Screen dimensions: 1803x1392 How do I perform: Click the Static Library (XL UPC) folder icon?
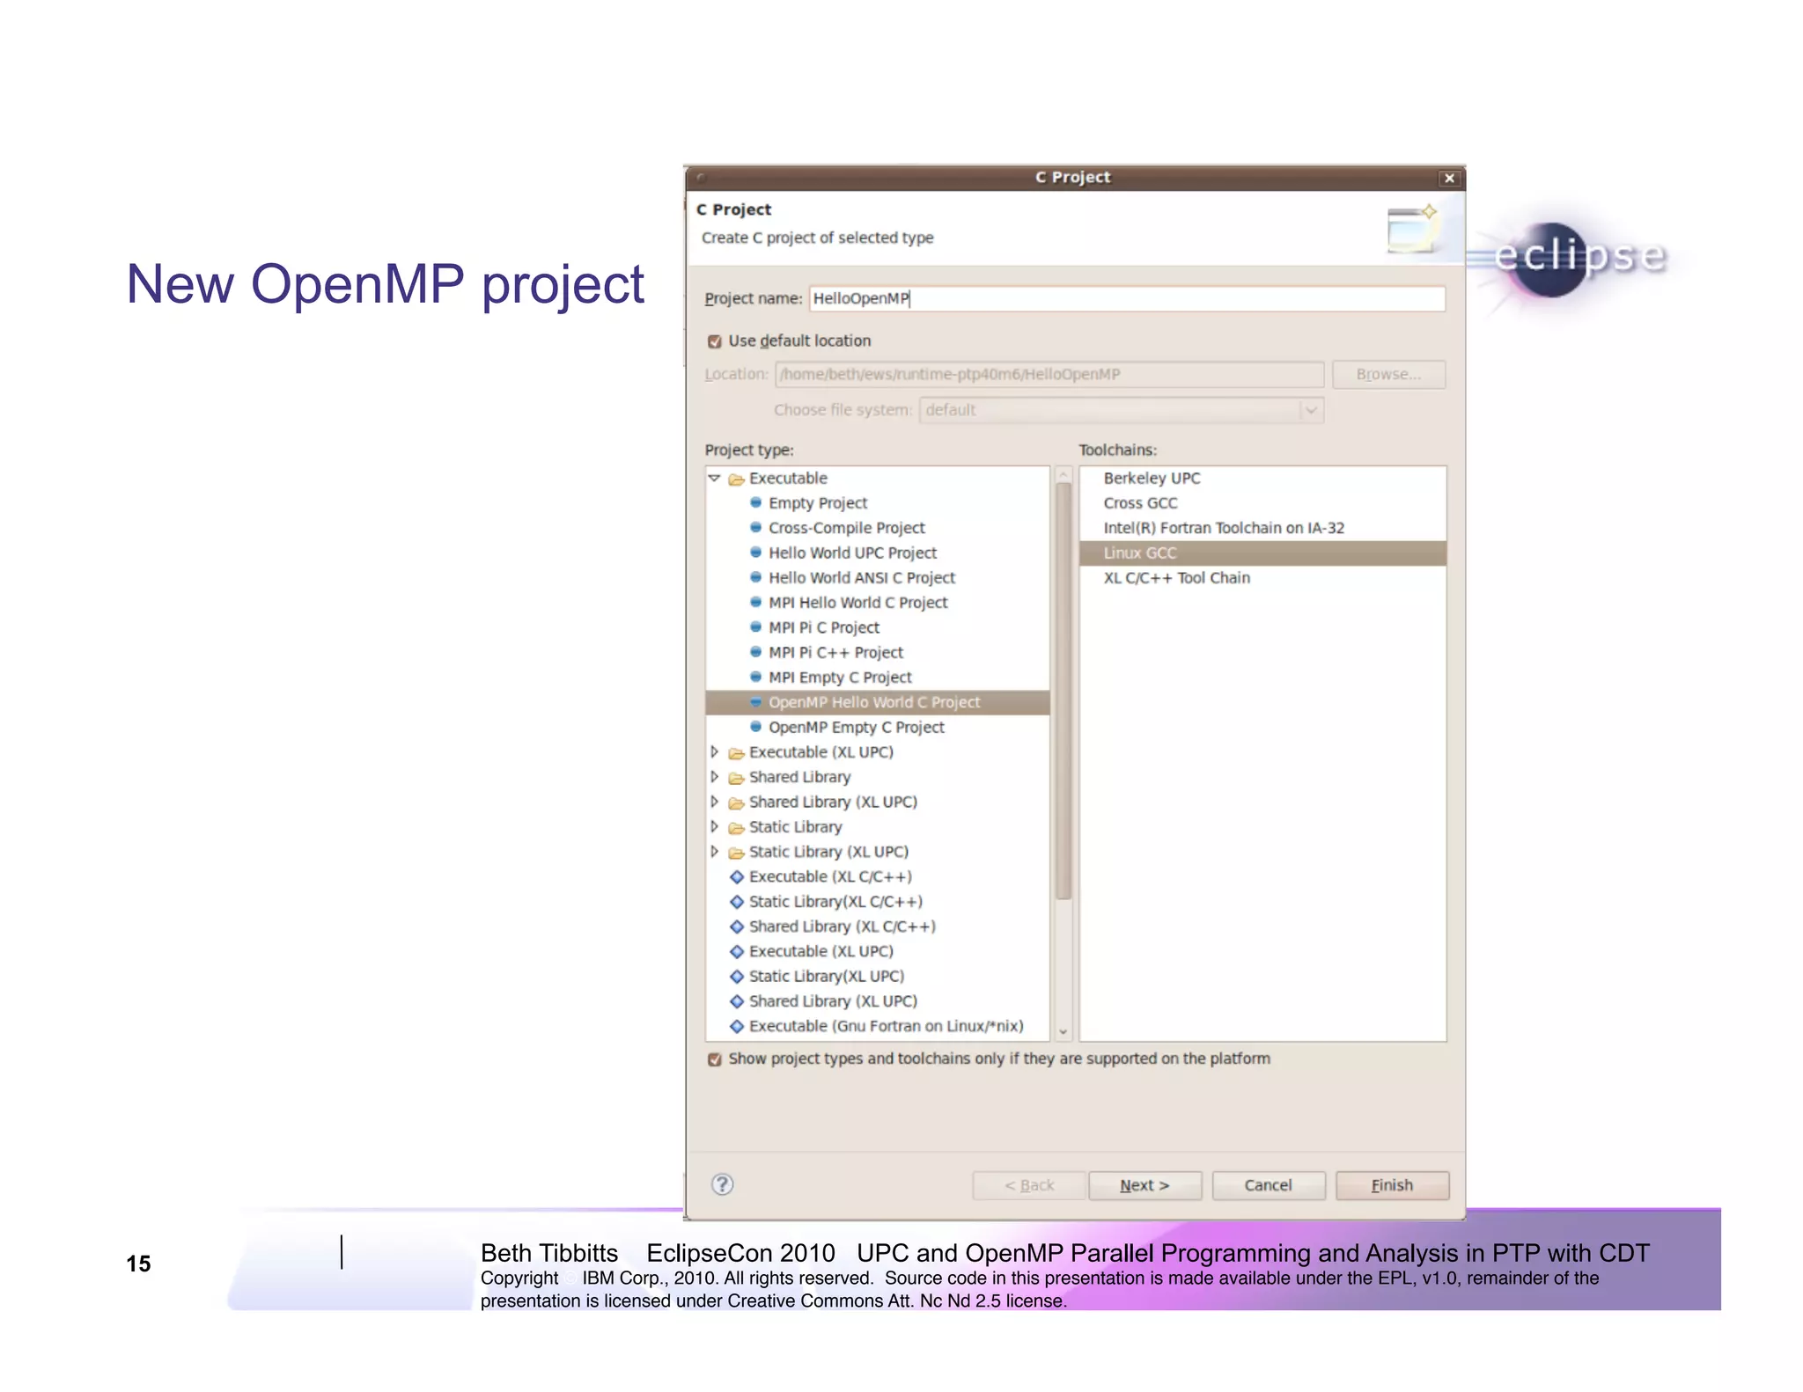(x=736, y=853)
